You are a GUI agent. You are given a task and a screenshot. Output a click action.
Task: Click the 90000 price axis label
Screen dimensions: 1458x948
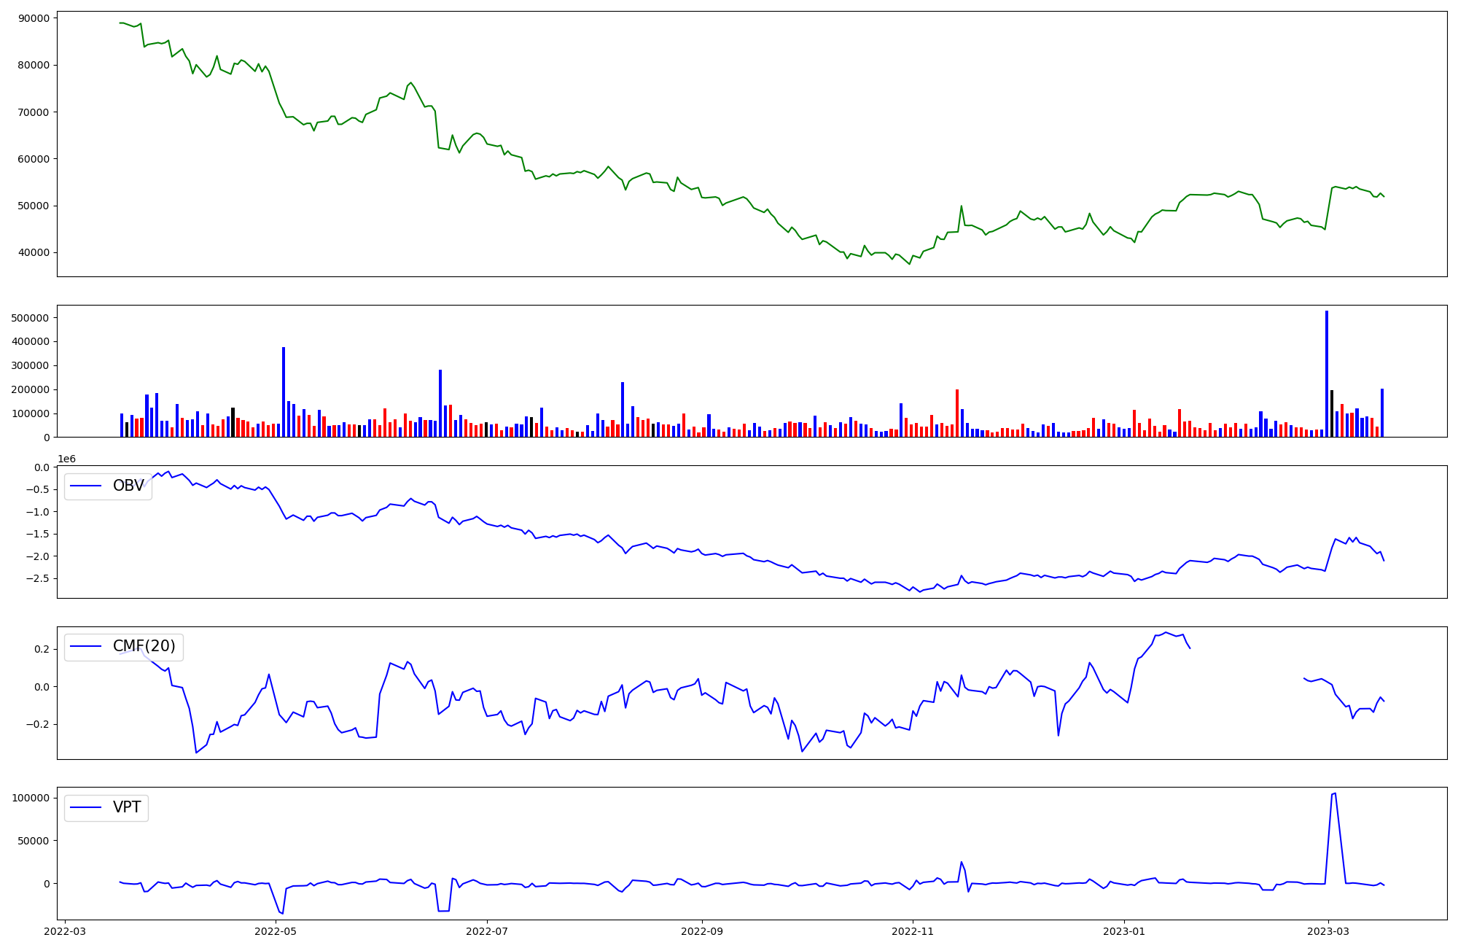click(34, 18)
